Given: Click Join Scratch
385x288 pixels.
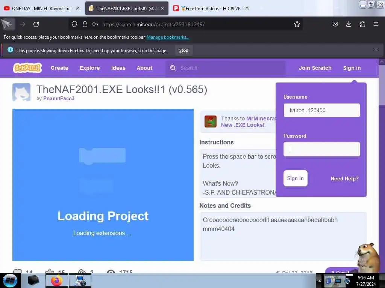Looking at the screenshot, I should [315, 68].
